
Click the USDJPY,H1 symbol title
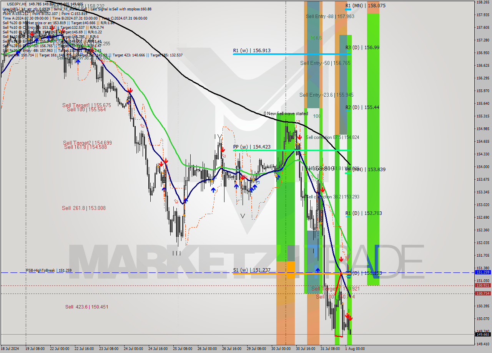17,4
